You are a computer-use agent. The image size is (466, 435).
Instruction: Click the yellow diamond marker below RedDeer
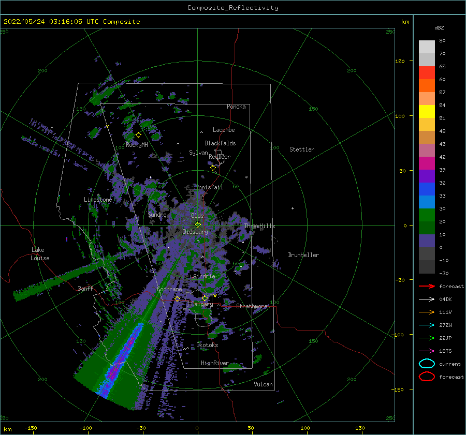pyautogui.click(x=213, y=168)
